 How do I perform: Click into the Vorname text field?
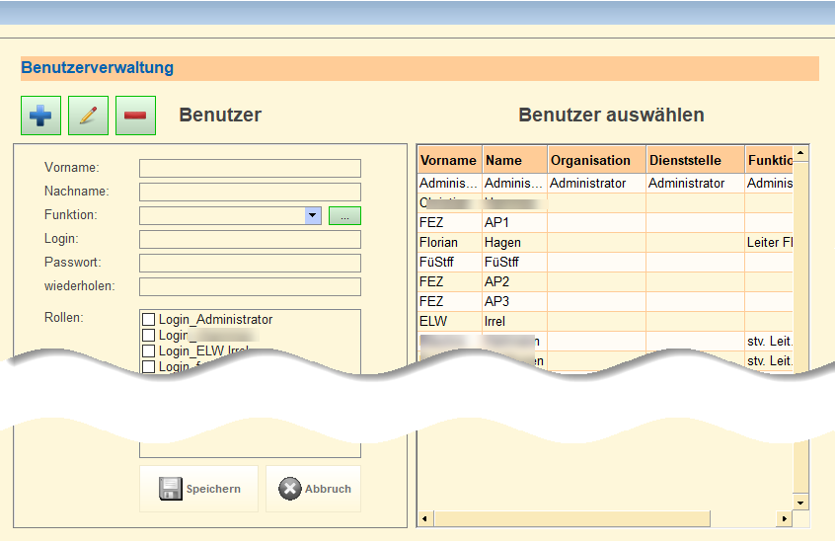(x=250, y=169)
